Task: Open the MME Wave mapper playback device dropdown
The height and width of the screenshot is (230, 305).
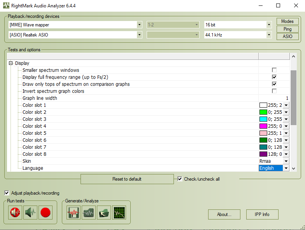Action: tap(139, 25)
